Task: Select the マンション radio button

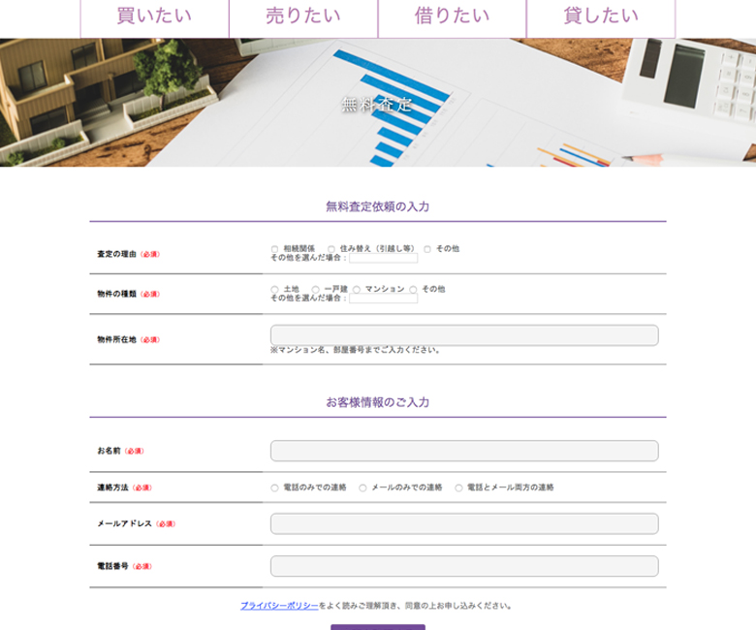Action: coord(357,290)
